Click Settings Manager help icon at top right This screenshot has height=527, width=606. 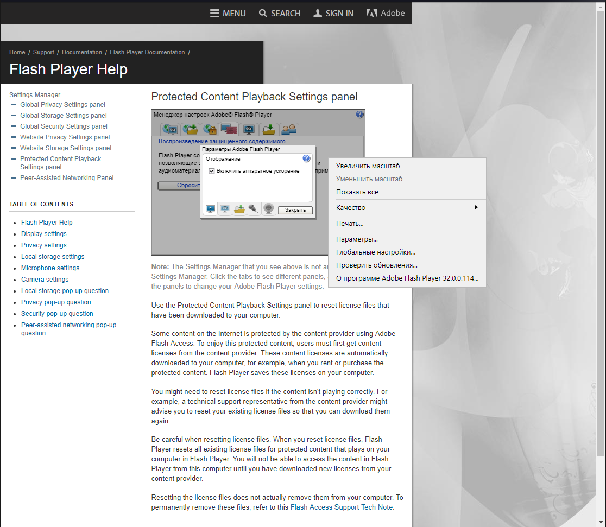[359, 115]
